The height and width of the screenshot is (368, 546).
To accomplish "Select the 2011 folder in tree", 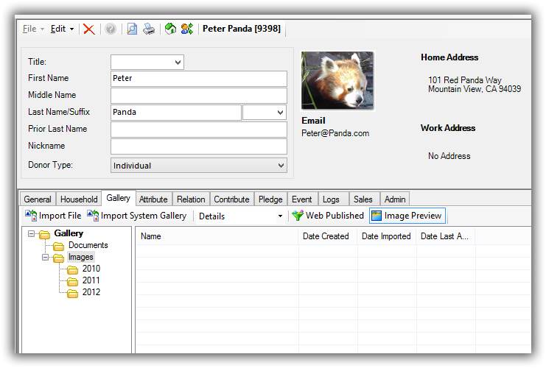I will click(x=91, y=280).
